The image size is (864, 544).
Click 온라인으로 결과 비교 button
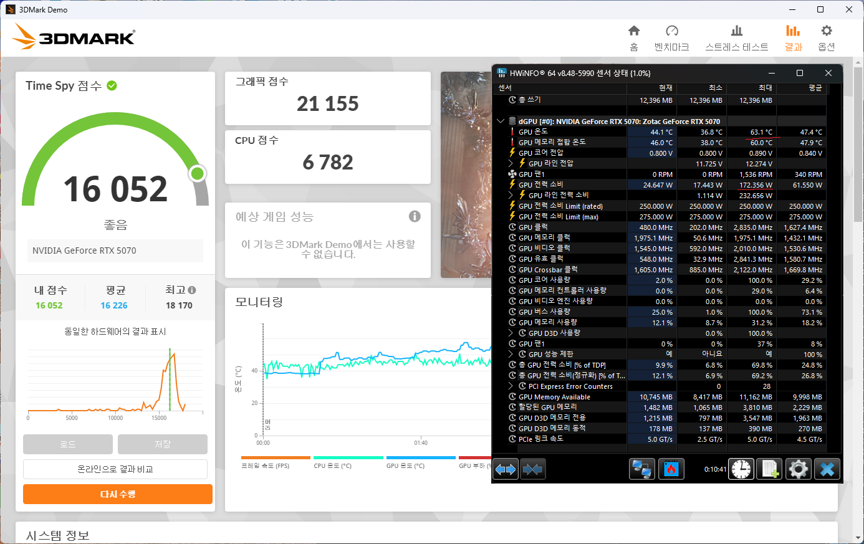(x=115, y=469)
